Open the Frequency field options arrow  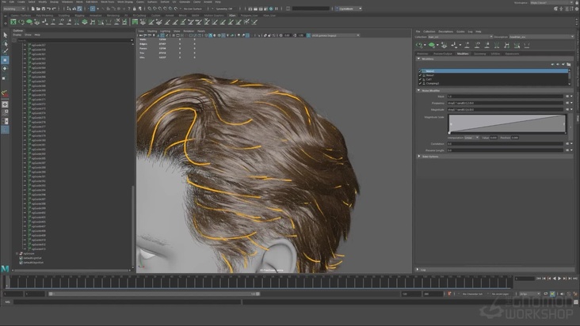(571, 103)
